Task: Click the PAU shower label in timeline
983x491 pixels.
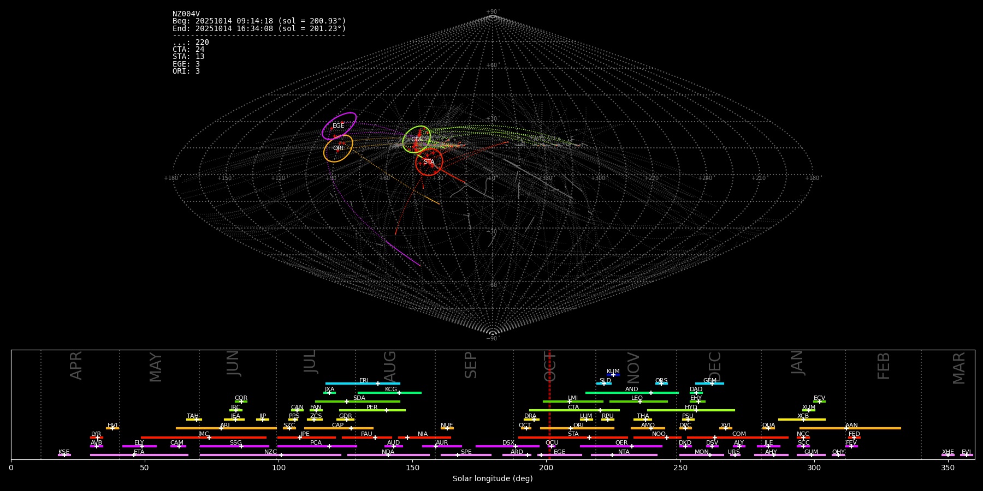Action: (366, 434)
